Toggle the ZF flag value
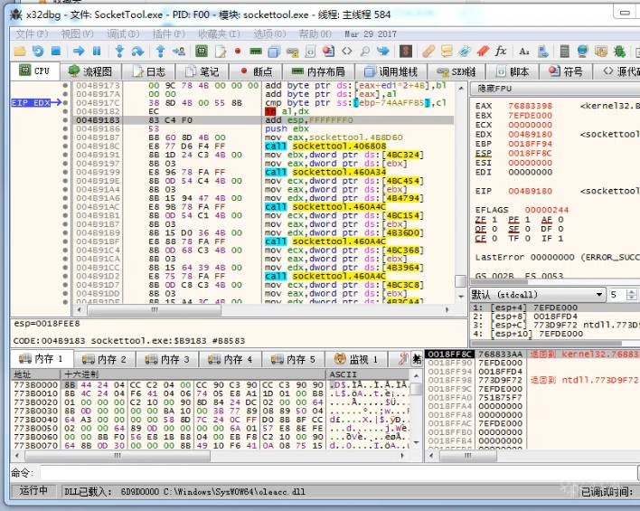Screen dimensions: 640x511 494,220
